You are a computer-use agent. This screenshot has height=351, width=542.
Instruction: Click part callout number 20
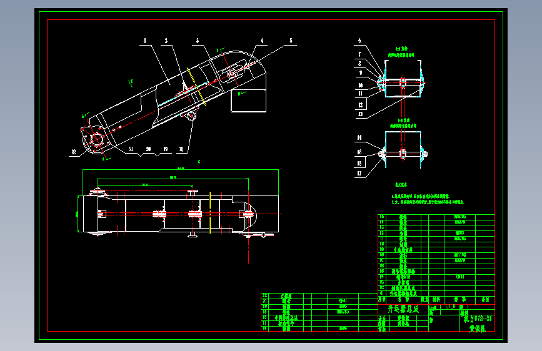click(148, 149)
